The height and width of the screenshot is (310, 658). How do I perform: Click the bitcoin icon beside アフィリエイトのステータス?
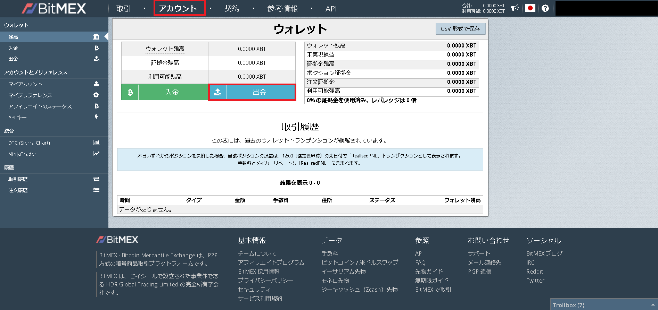[x=96, y=106]
